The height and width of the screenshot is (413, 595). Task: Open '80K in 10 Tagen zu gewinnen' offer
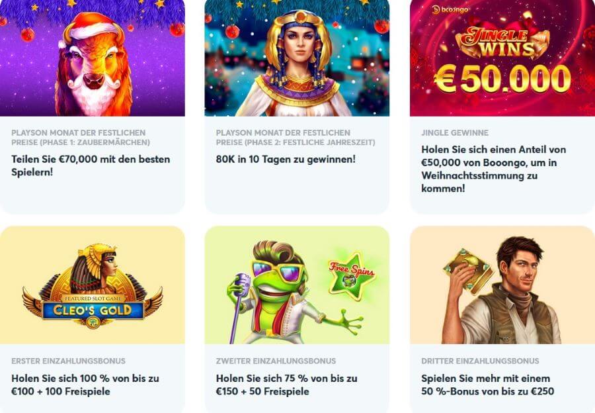[x=286, y=160]
